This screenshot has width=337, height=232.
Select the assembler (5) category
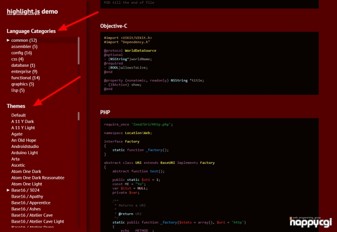click(25, 46)
